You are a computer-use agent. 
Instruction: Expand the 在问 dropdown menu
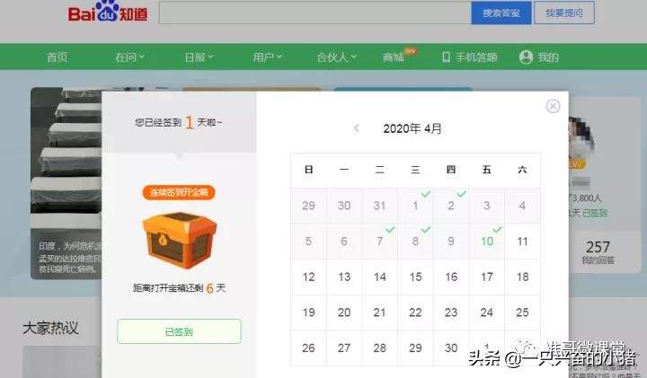point(129,57)
